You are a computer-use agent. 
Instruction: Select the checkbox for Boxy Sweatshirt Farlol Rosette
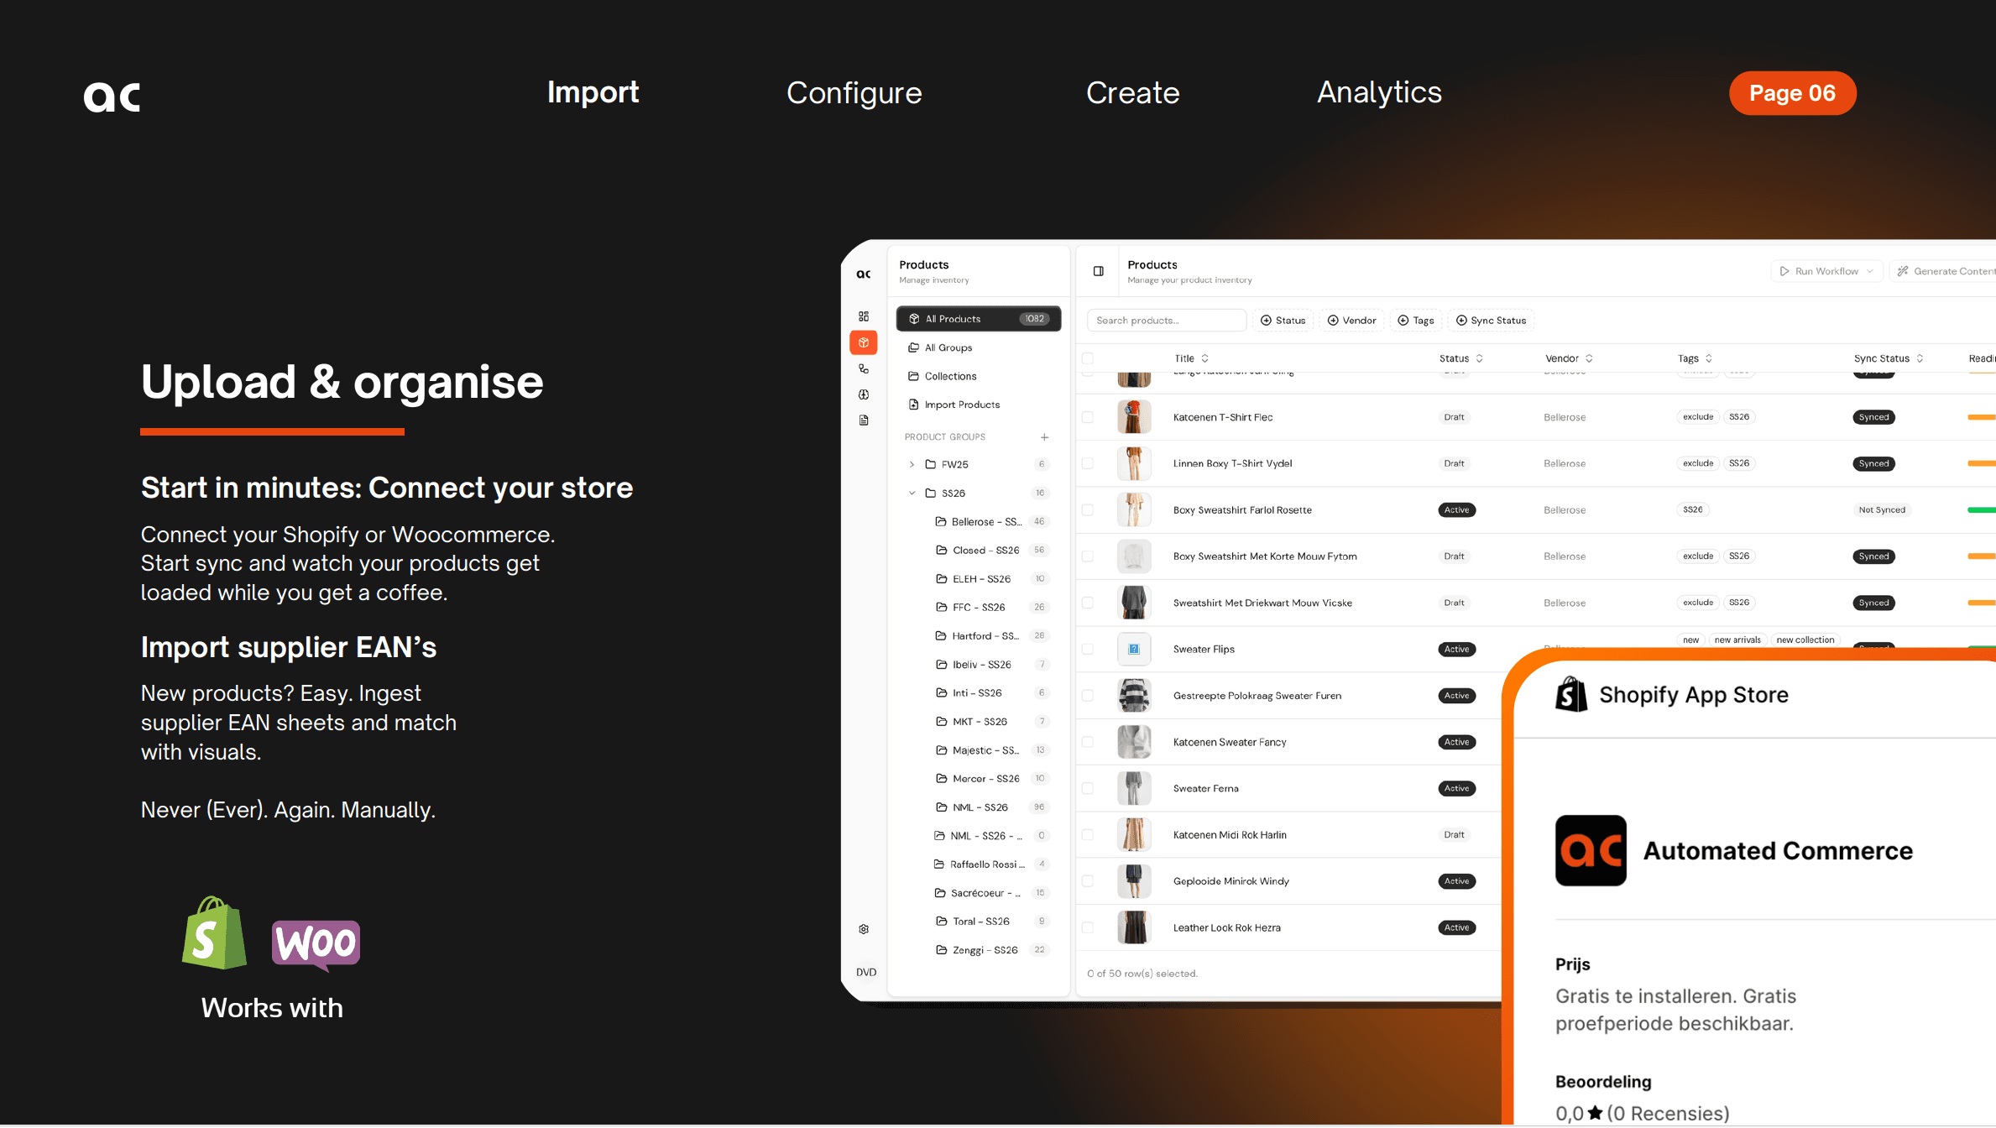1088,509
